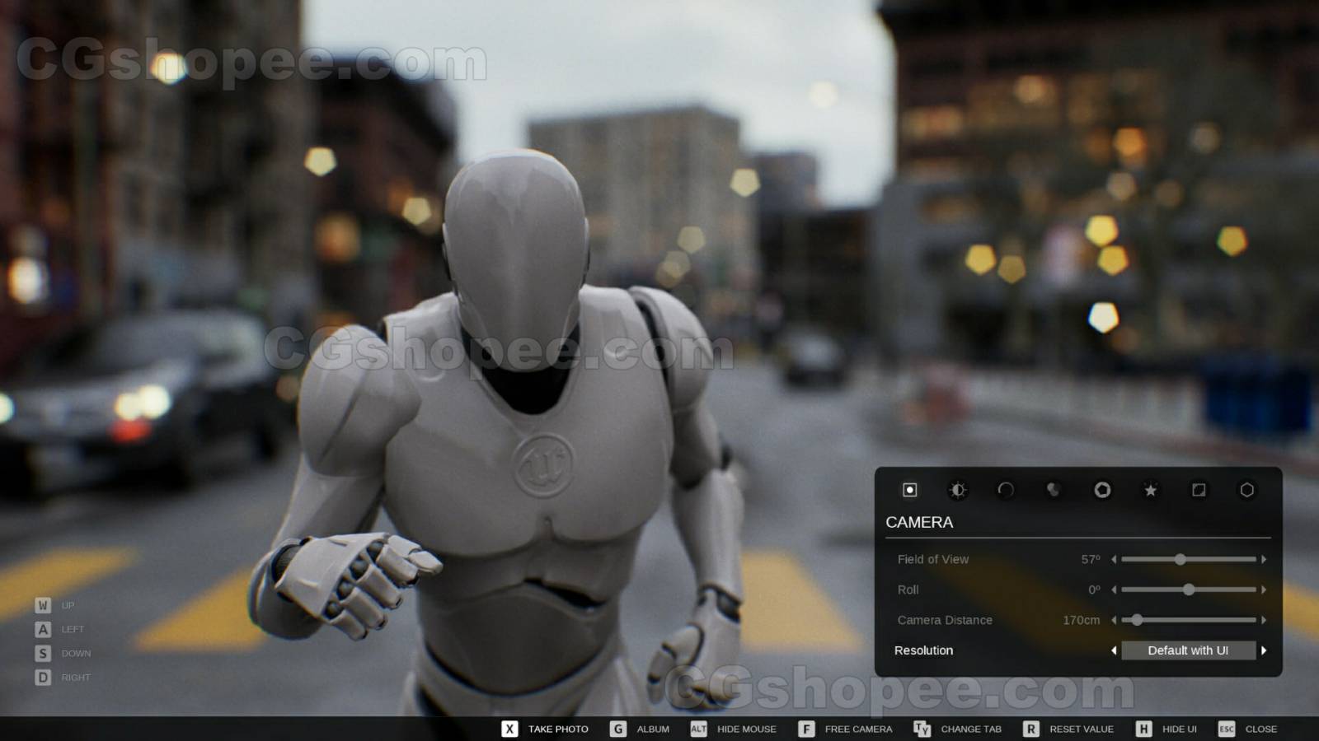Open the star effects tab
Image resolution: width=1319 pixels, height=741 pixels.
(1150, 490)
